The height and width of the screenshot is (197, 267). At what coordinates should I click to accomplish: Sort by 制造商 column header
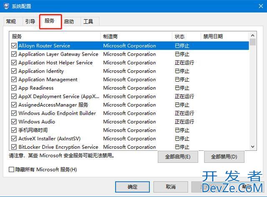coord(136,36)
